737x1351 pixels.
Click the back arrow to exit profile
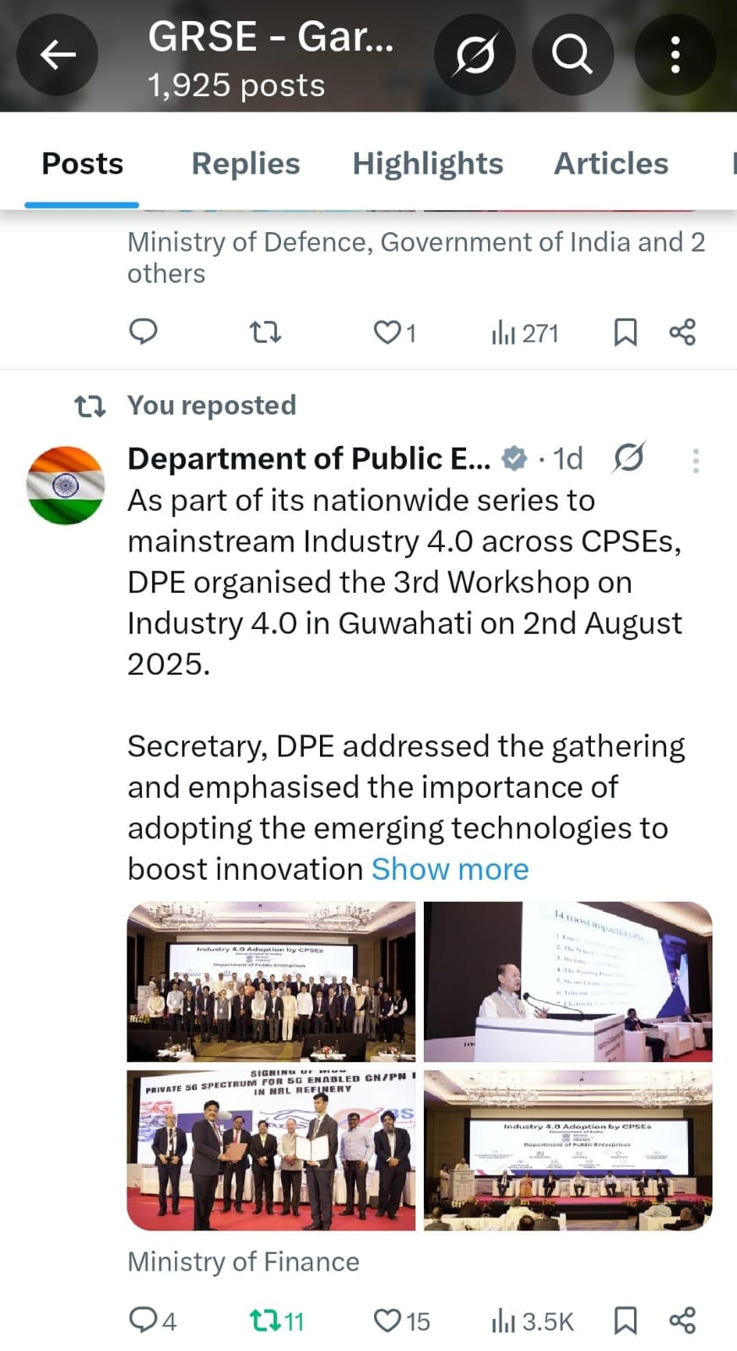(x=57, y=54)
